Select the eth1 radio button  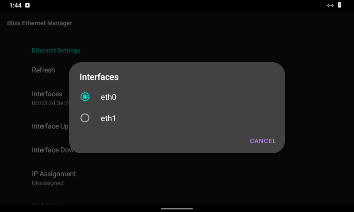tap(85, 118)
